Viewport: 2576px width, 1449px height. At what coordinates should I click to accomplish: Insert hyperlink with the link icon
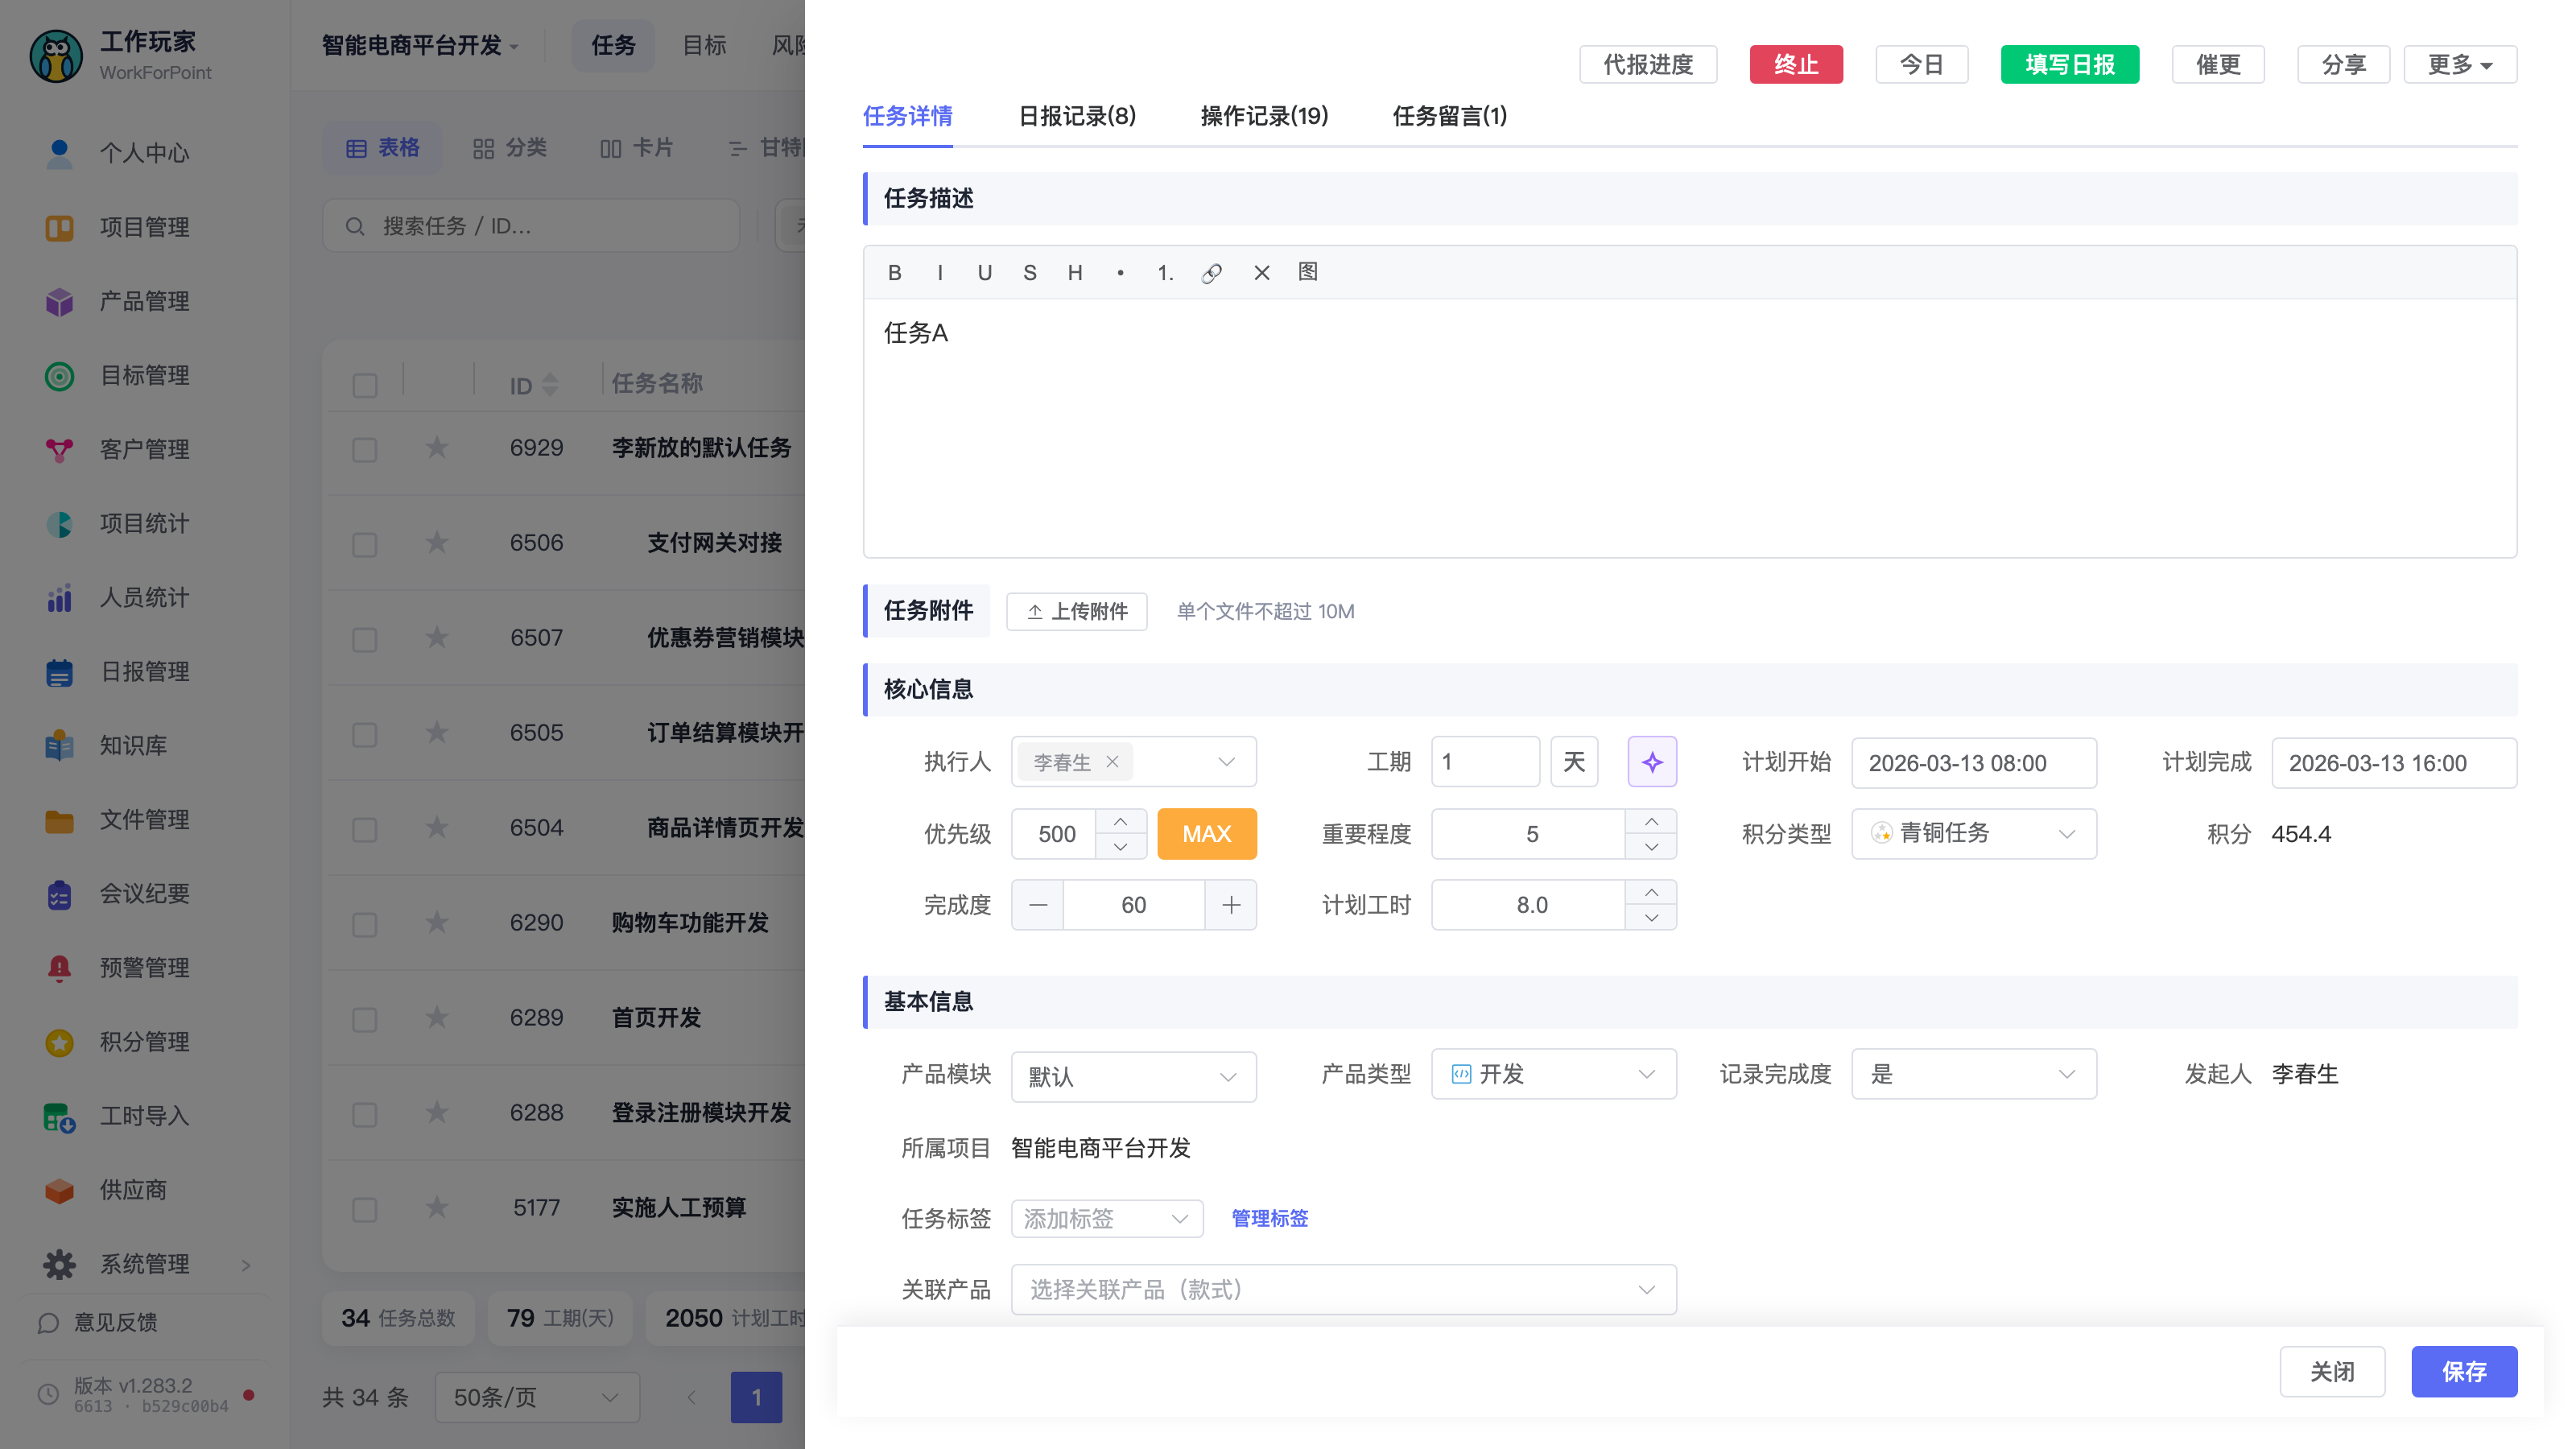1211,272
